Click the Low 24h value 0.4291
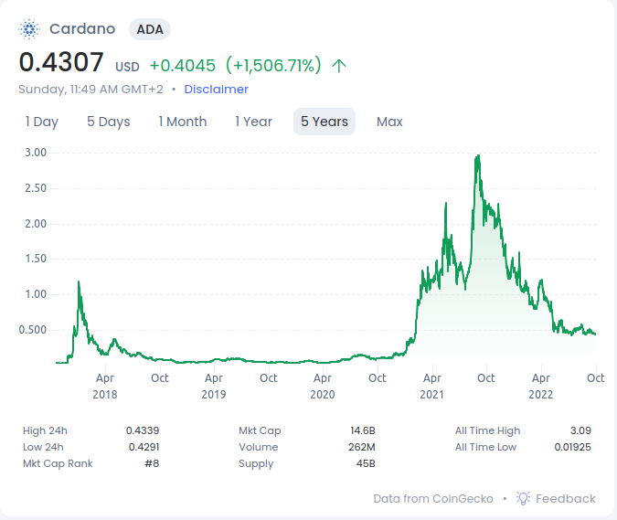Screen dimensions: 617x520 click(144, 447)
